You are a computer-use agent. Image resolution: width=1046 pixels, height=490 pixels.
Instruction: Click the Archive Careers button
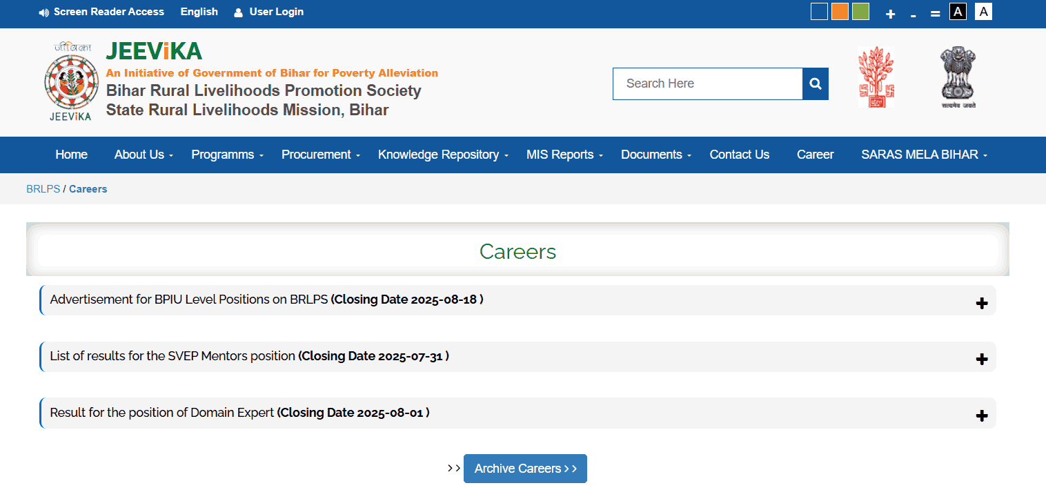pos(525,468)
